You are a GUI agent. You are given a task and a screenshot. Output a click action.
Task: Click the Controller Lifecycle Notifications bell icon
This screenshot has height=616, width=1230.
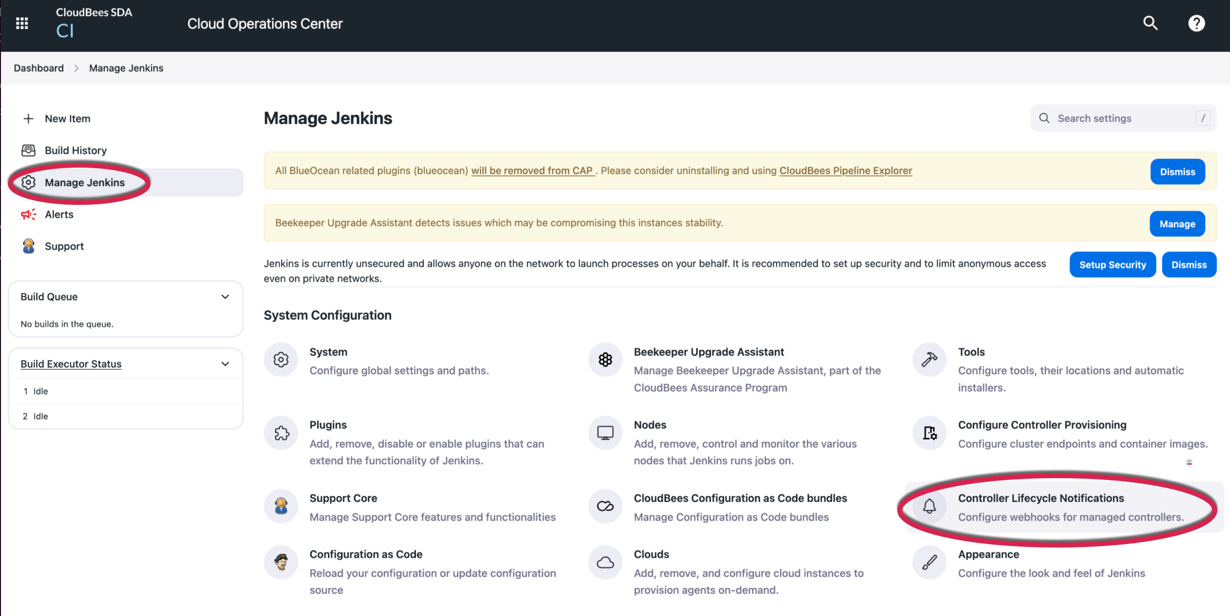click(x=929, y=506)
